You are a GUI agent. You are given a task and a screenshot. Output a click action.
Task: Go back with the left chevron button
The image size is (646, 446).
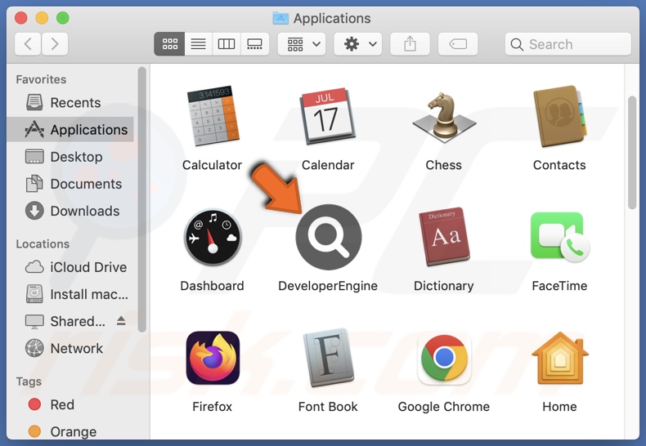[x=28, y=43]
